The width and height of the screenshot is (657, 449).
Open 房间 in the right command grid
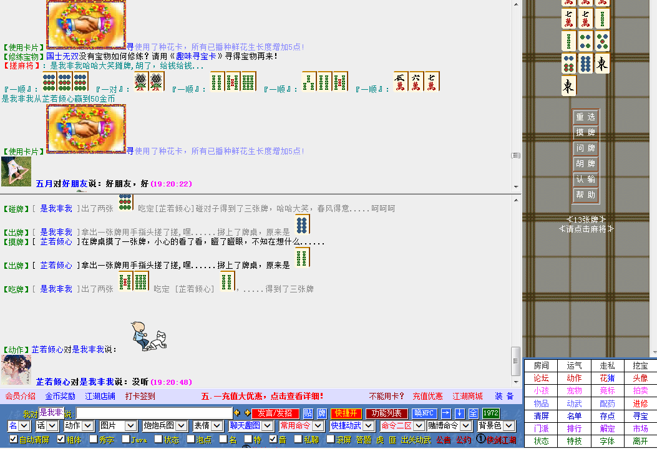(x=541, y=365)
